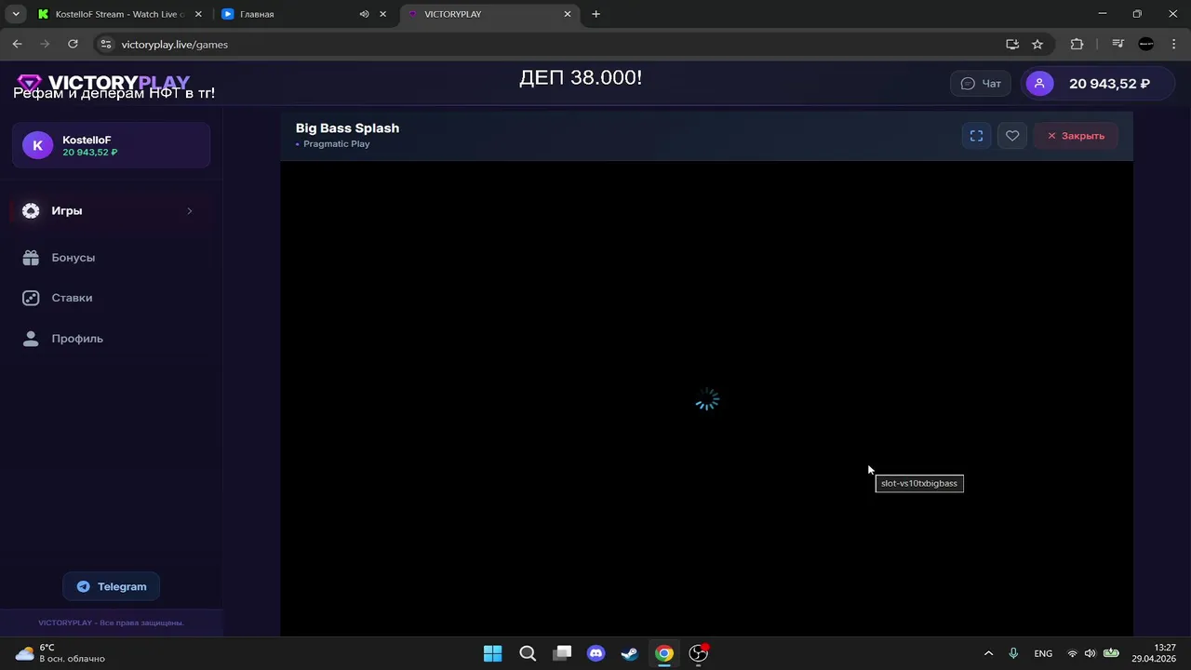Switch the ENG input language
This screenshot has height=670, width=1191.
1043,653
